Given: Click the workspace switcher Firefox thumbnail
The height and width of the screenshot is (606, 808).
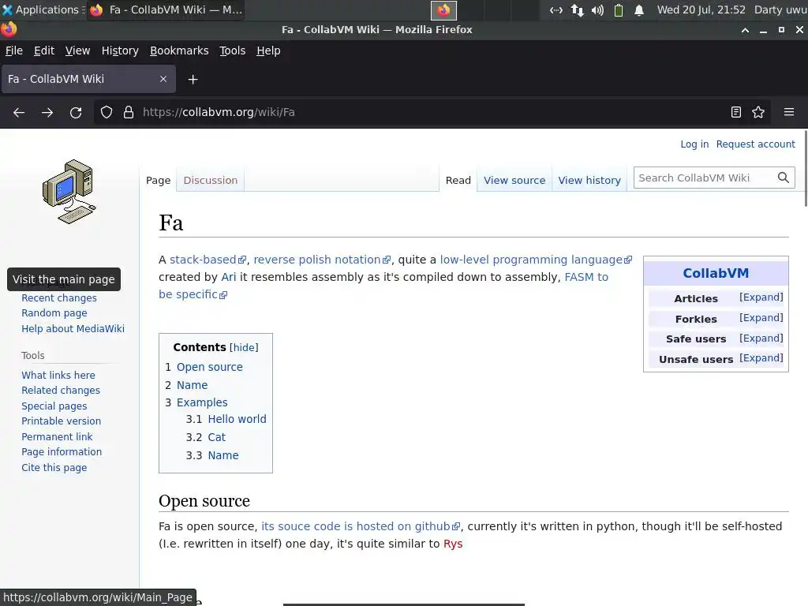Looking at the screenshot, I should 443,9.
